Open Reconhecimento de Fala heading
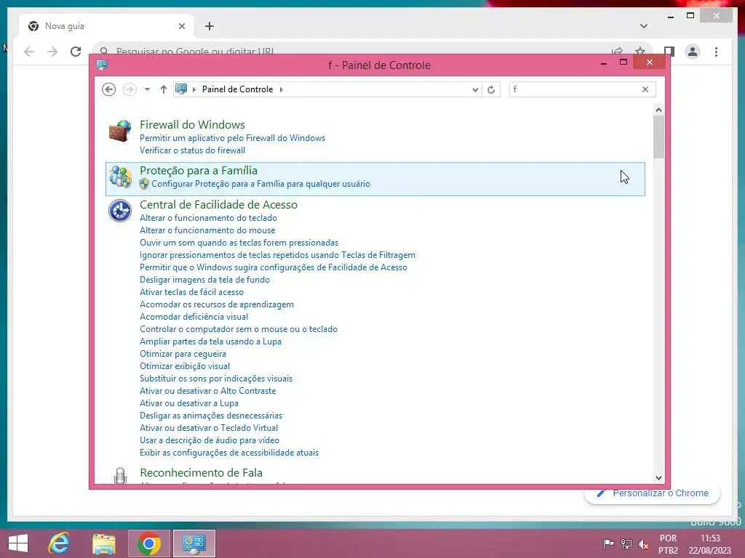 [201, 472]
